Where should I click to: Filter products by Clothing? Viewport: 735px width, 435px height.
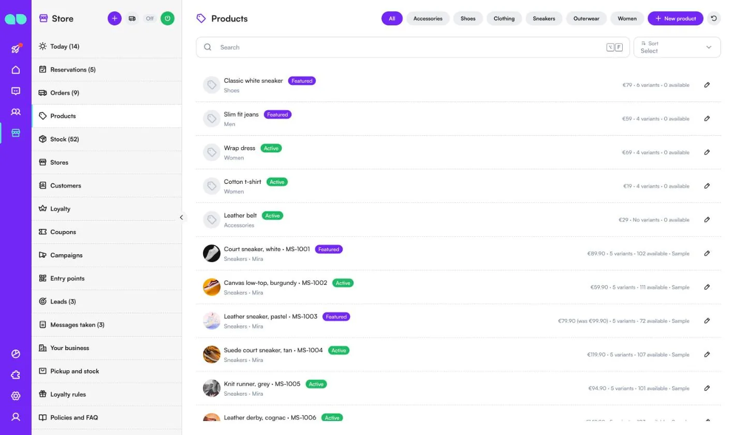pyautogui.click(x=504, y=19)
